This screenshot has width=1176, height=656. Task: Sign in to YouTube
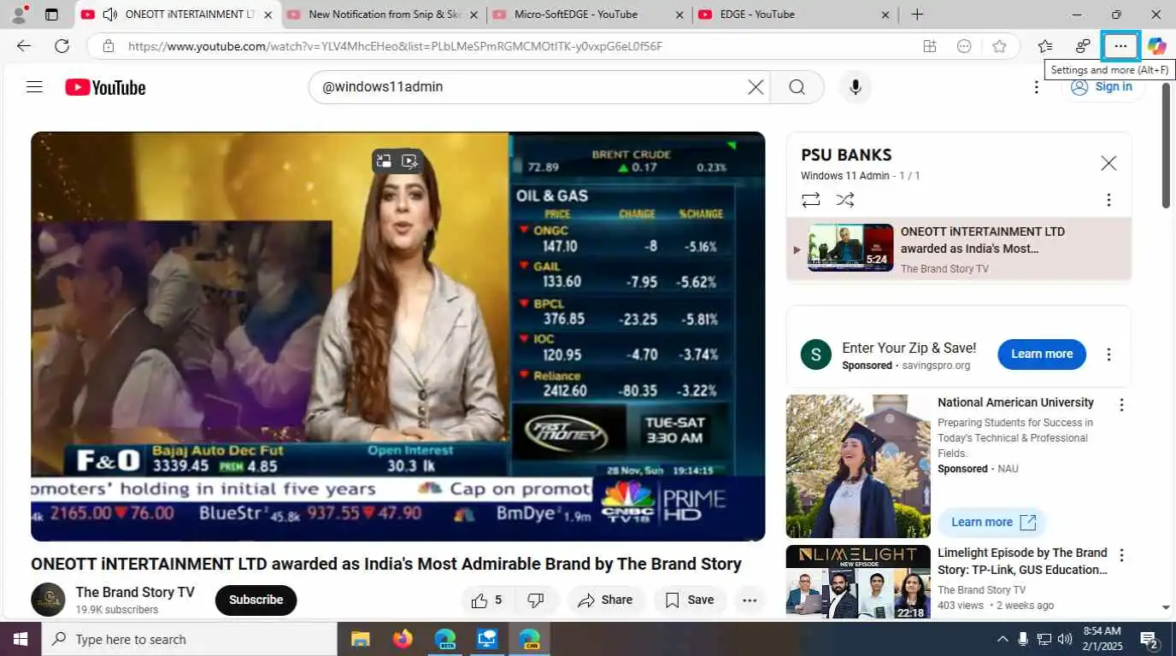(x=1102, y=87)
